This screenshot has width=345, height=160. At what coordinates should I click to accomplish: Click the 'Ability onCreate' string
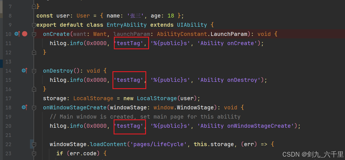(227, 43)
